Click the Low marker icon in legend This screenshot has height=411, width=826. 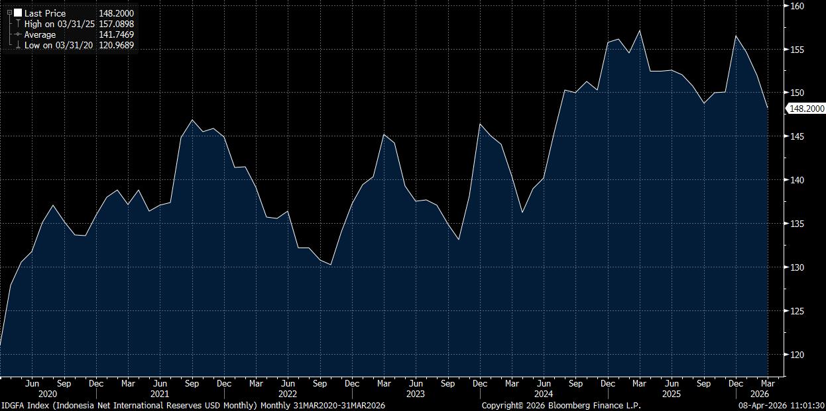pyautogui.click(x=18, y=46)
